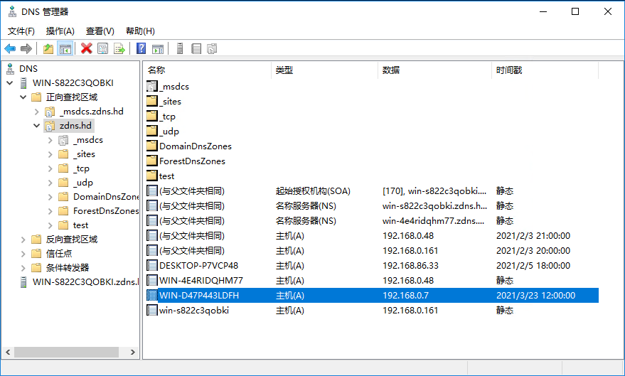
Task: Click the server icon of WIN-S822C3QOBKI.zdns bottom node
Action: coord(23,282)
